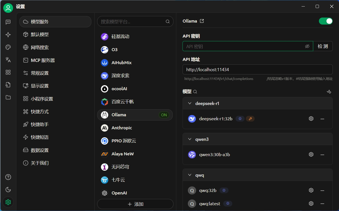Open the agents sparkle sidebar icon
The height and width of the screenshot is (211, 339).
point(8,35)
